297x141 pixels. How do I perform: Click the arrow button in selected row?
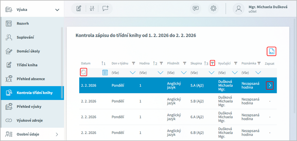point(270,85)
